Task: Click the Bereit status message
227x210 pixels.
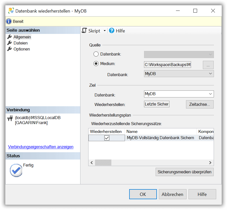Action: (18, 21)
